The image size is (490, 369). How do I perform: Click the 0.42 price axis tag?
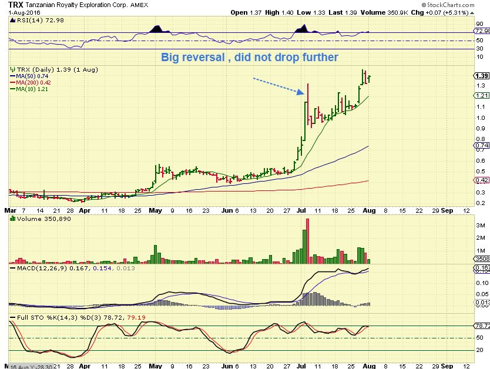coord(482,180)
